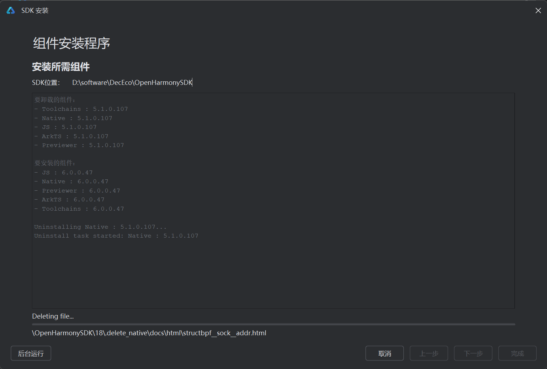Click the DevEco Studio logo icon

click(11, 10)
